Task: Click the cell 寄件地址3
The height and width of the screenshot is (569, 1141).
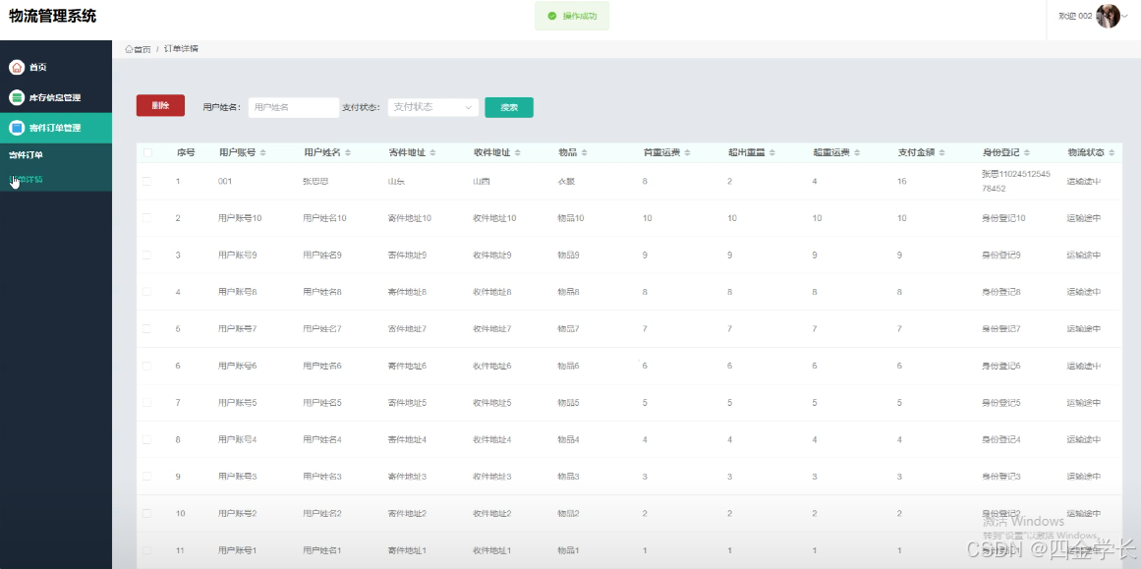Action: 408,476
